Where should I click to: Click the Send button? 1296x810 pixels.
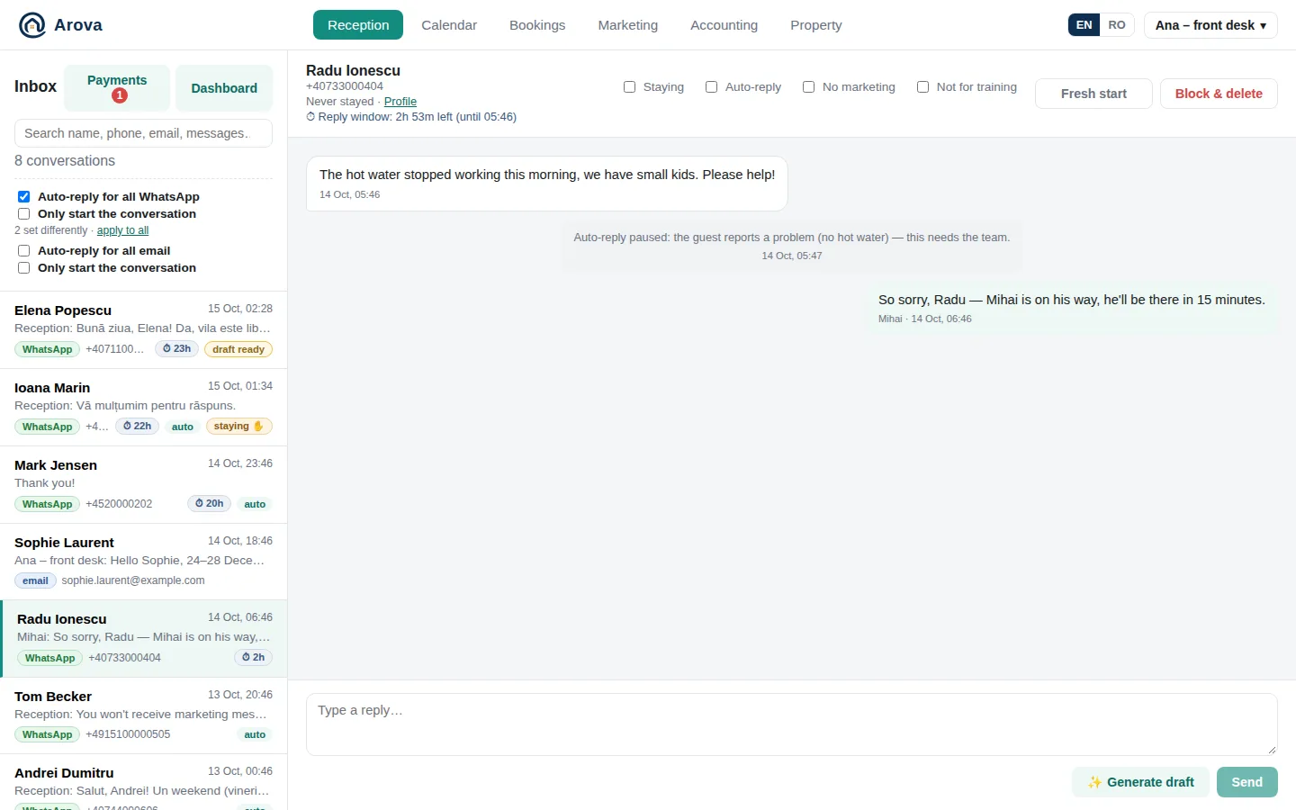click(x=1247, y=782)
